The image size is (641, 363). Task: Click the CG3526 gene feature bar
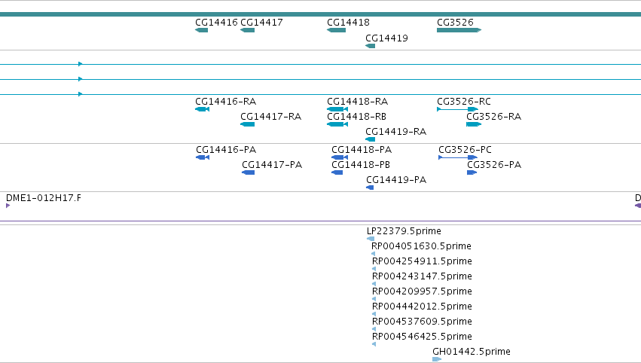pos(459,30)
